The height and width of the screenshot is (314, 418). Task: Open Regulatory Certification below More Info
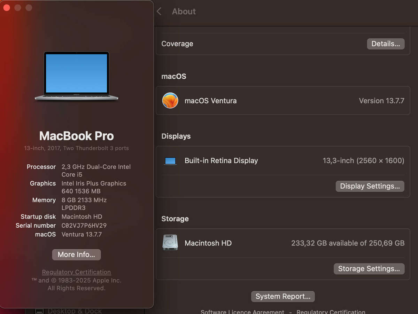[x=76, y=272]
